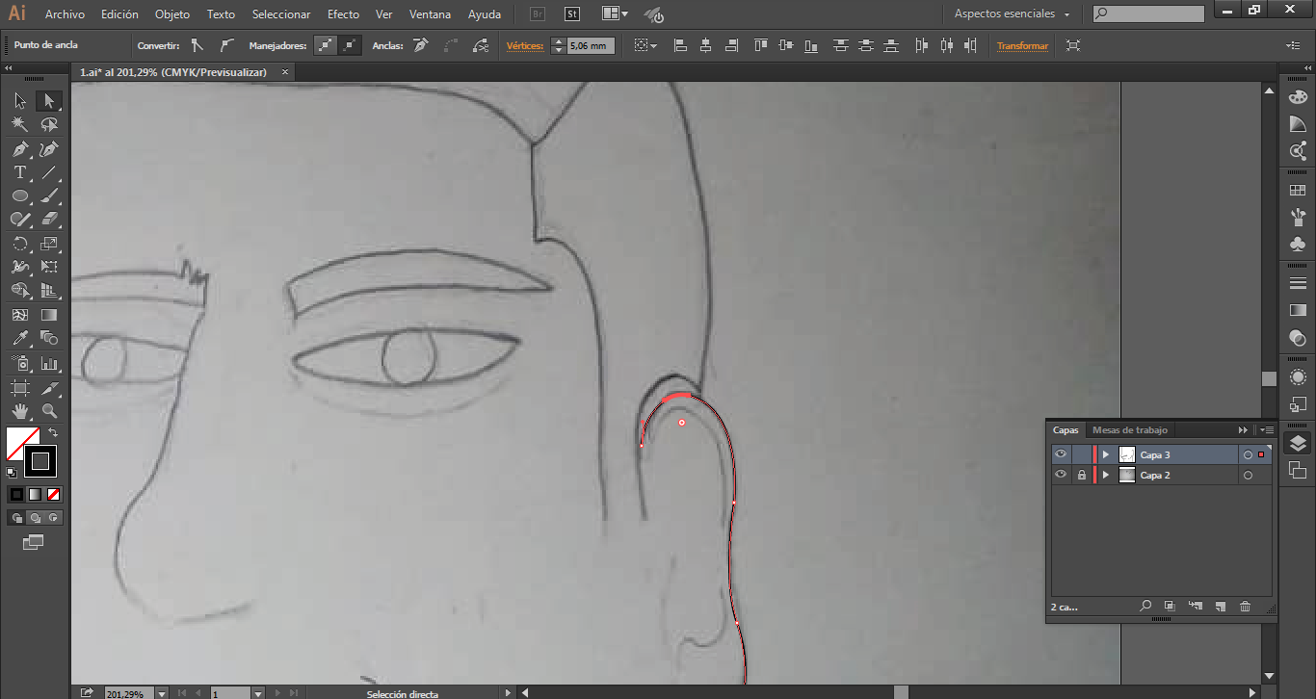This screenshot has height=699, width=1316.
Task: Click the vértices 5,06 mm field
Action: (590, 46)
